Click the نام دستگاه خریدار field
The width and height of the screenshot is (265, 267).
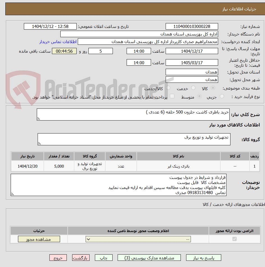coord(139,34)
